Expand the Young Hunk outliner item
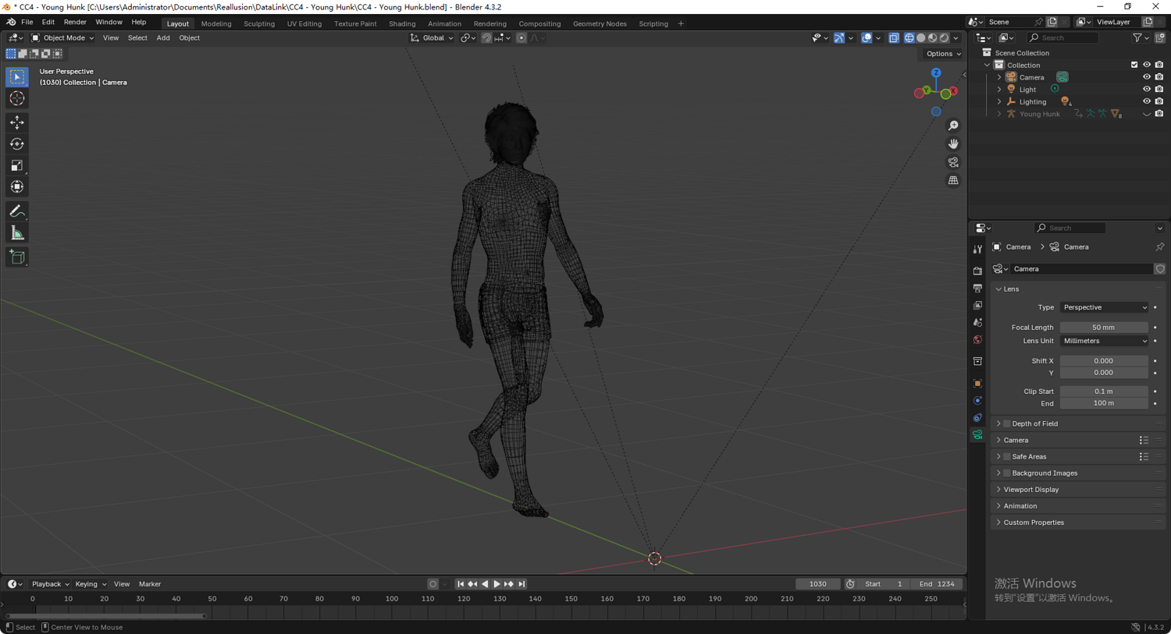Image resolution: width=1171 pixels, height=634 pixels. 999,114
